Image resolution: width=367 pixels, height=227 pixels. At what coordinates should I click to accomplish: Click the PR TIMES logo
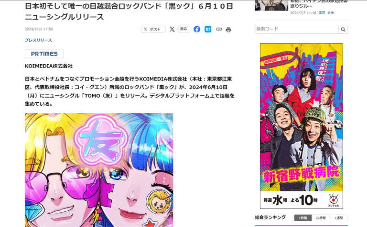(44, 54)
